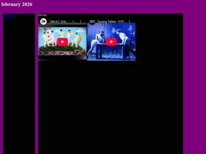Play the M!LK 2nd single video

click(x=63, y=42)
